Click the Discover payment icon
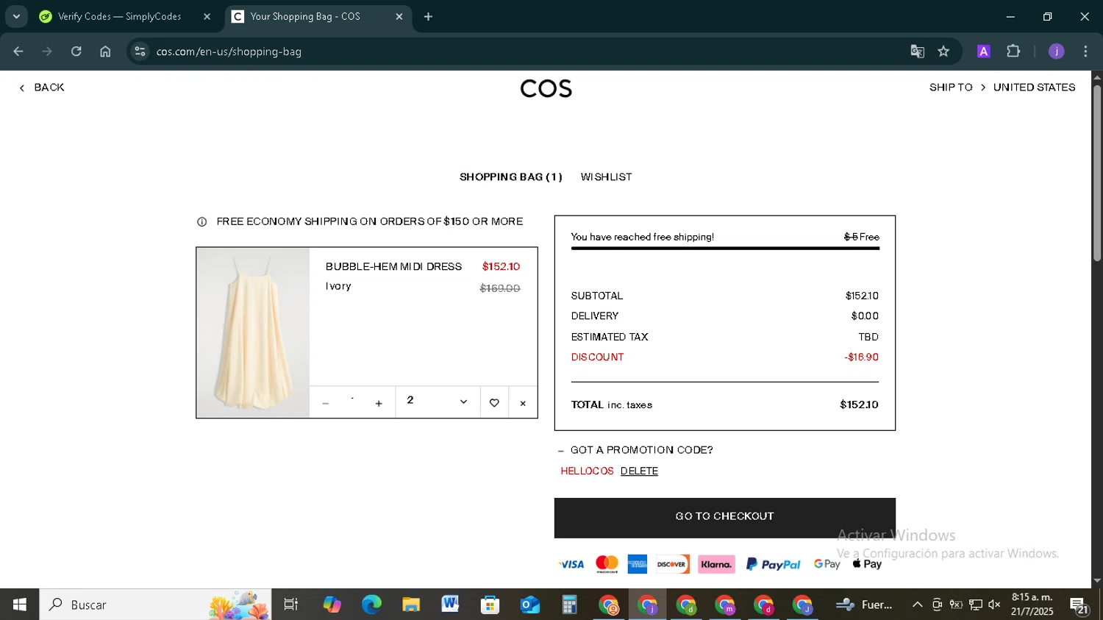 tap(672, 564)
